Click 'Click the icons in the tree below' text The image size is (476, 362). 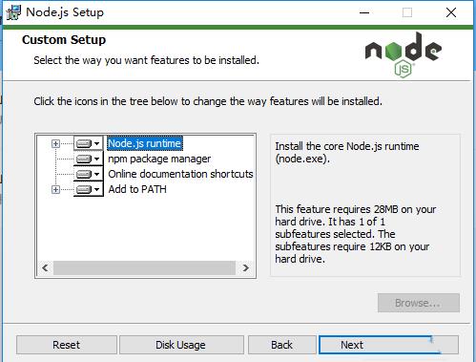tap(208, 101)
